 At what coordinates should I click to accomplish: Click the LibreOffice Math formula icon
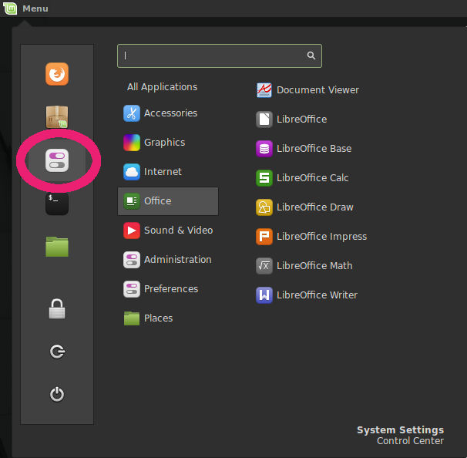point(264,265)
